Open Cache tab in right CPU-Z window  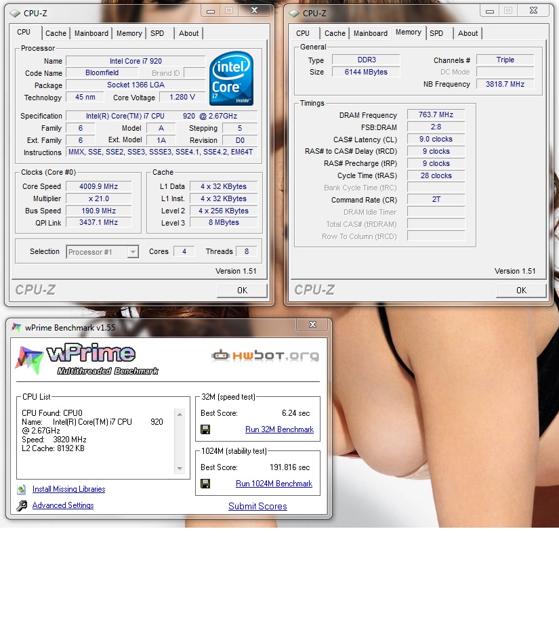click(335, 33)
